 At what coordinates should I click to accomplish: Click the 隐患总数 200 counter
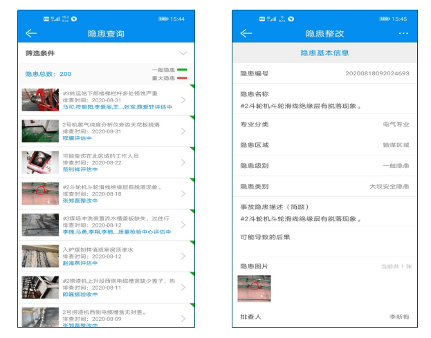click(x=48, y=74)
